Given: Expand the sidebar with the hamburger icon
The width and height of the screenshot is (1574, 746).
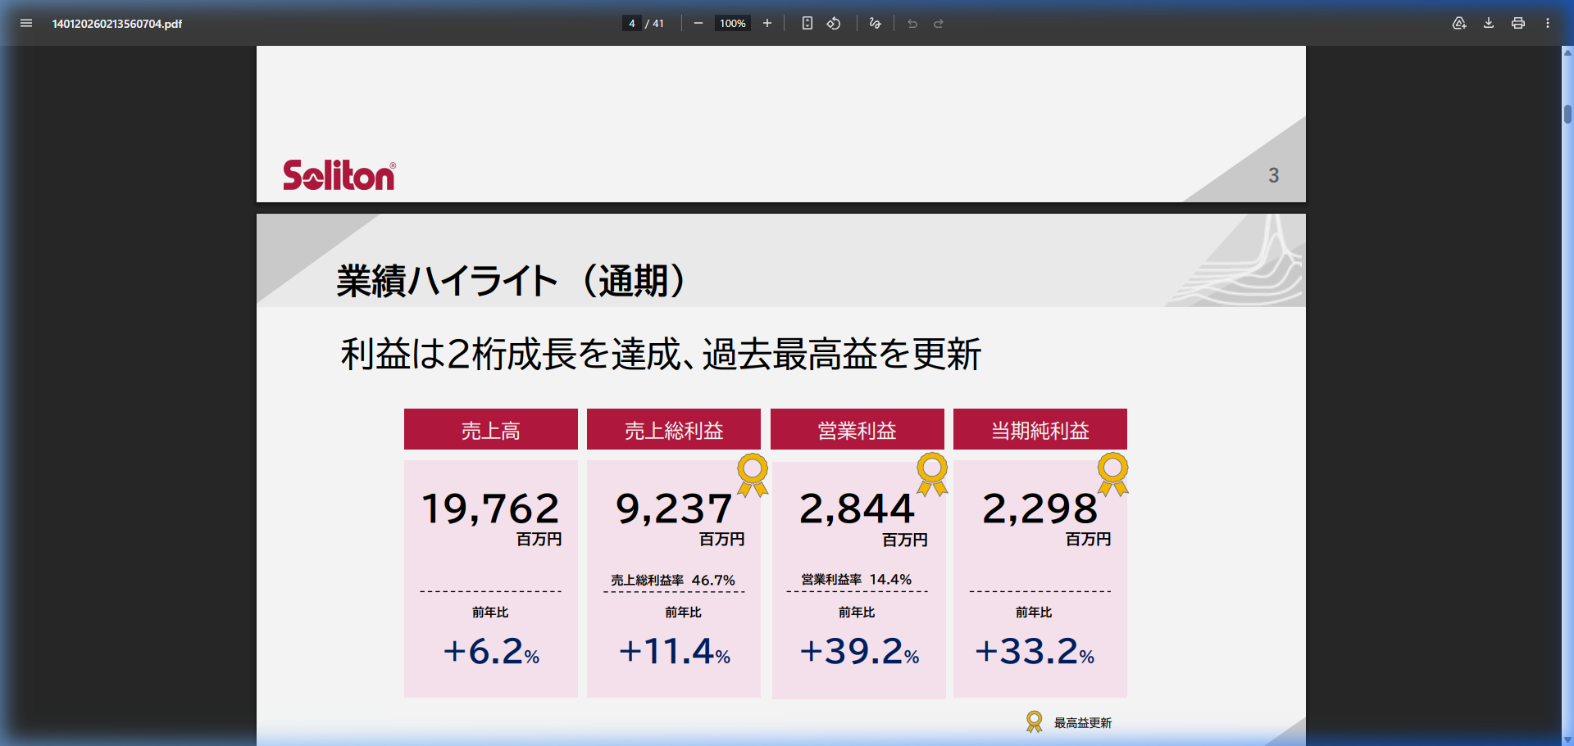Looking at the screenshot, I should click(x=26, y=23).
